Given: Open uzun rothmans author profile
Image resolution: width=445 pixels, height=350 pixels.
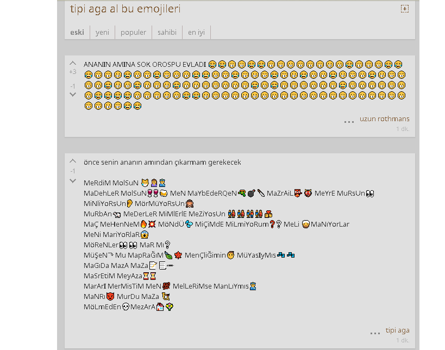Looking at the screenshot, I should [x=385, y=118].
